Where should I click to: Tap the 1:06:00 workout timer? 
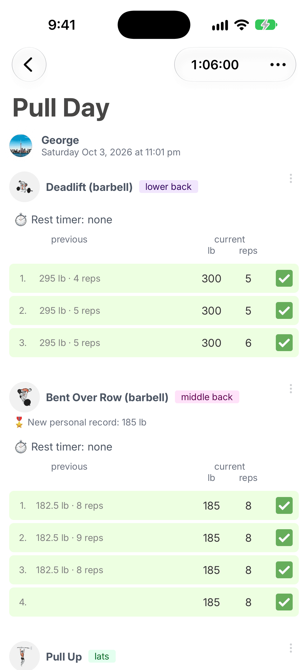point(215,64)
